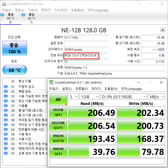Run the RND4K Q32T16 test button

[x=58, y=138]
